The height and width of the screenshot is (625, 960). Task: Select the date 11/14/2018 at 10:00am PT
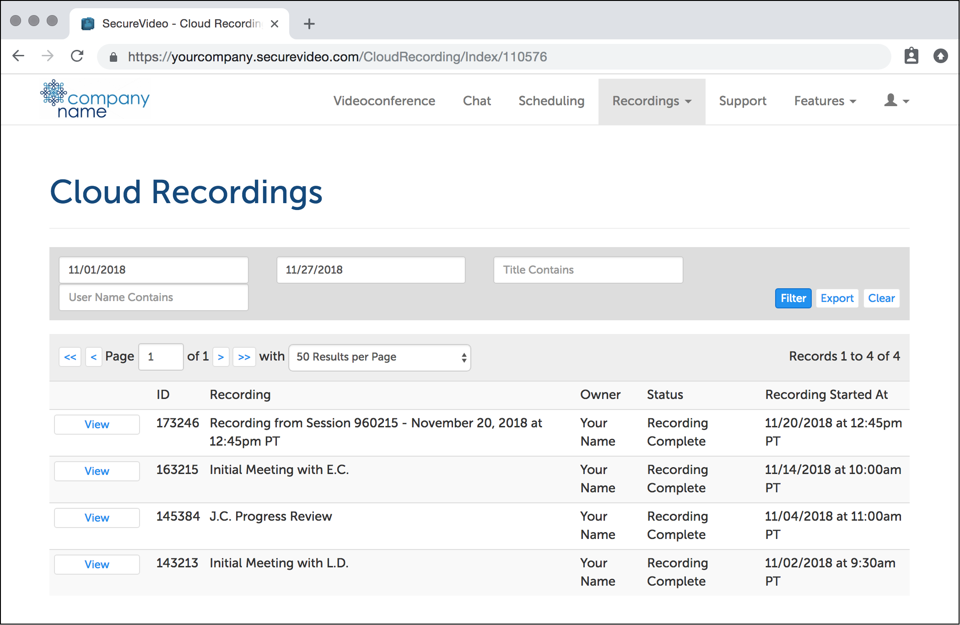click(x=833, y=479)
